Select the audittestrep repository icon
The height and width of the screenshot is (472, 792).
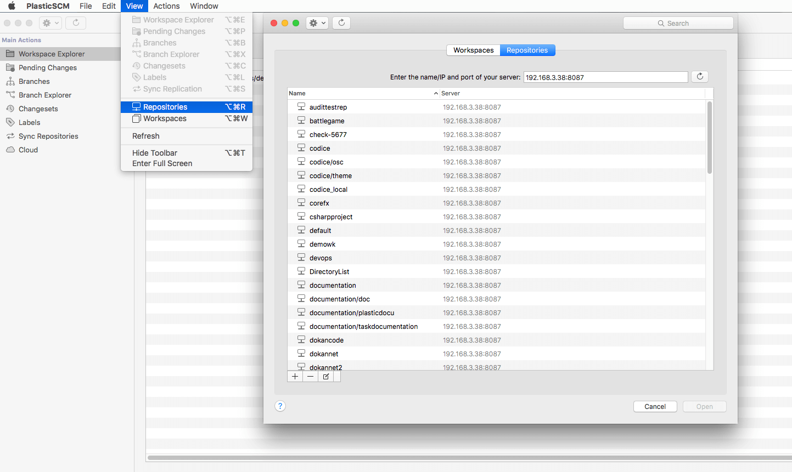(301, 106)
